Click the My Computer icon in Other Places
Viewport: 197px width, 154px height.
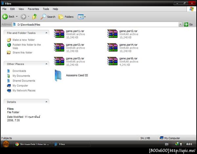9,86
